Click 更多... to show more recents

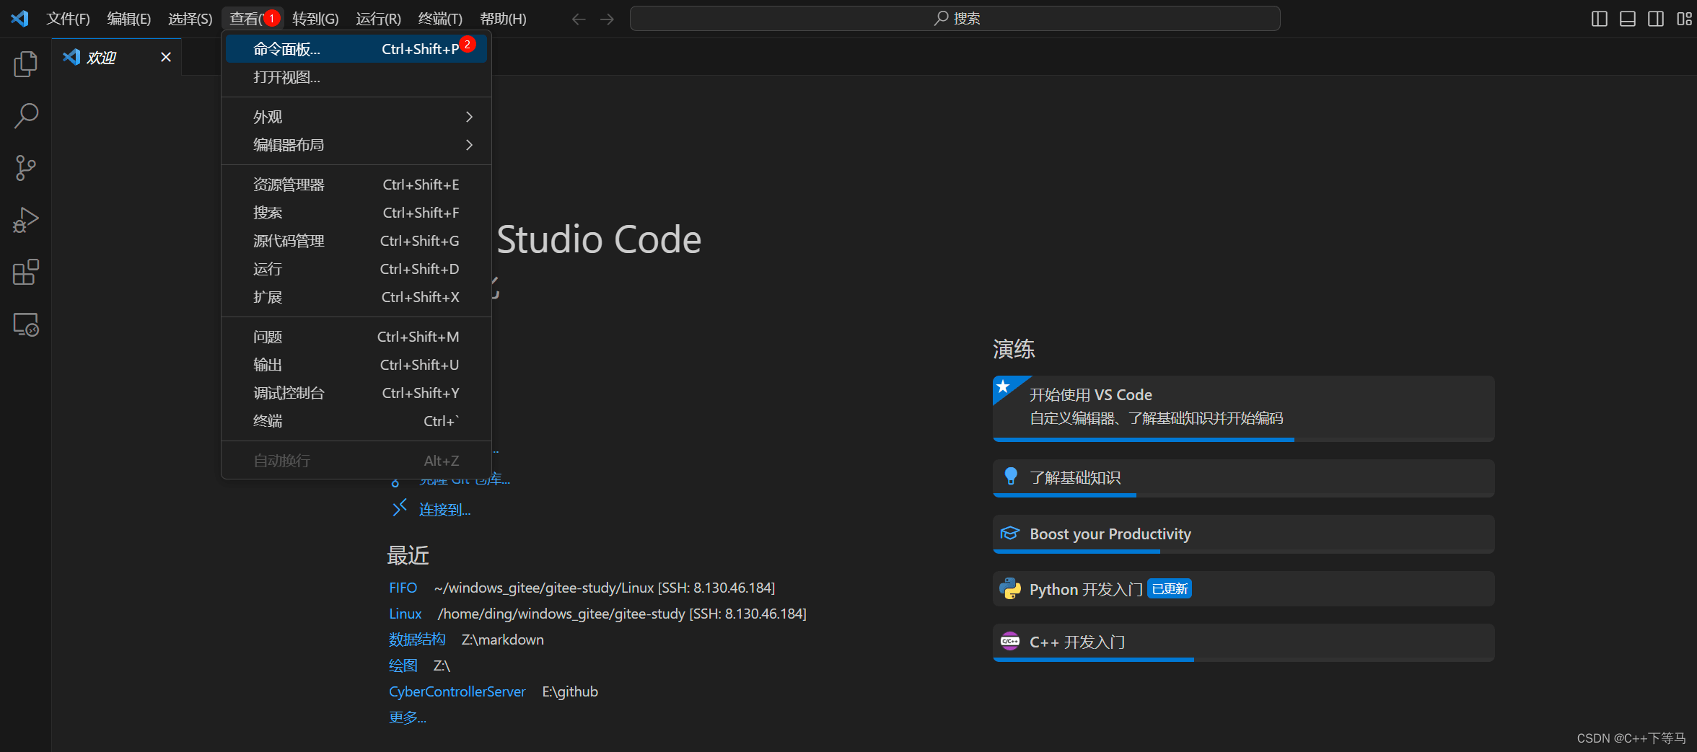point(408,717)
